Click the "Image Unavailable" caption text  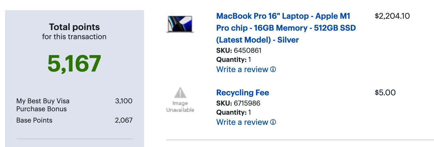pos(180,106)
